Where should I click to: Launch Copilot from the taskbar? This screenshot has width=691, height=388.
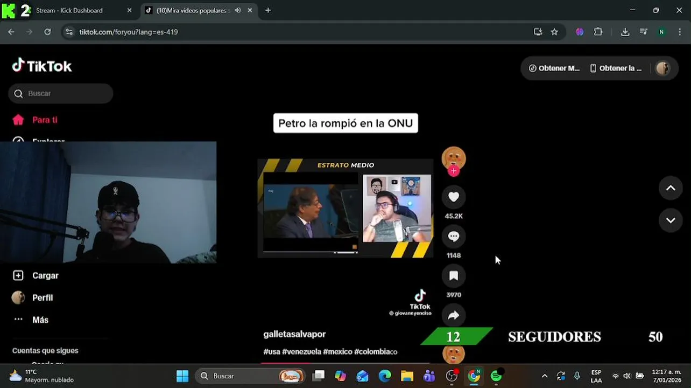point(341,376)
